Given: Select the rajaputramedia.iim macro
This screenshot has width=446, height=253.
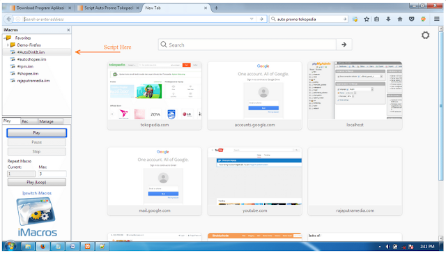Looking at the screenshot, I should (x=33, y=81).
